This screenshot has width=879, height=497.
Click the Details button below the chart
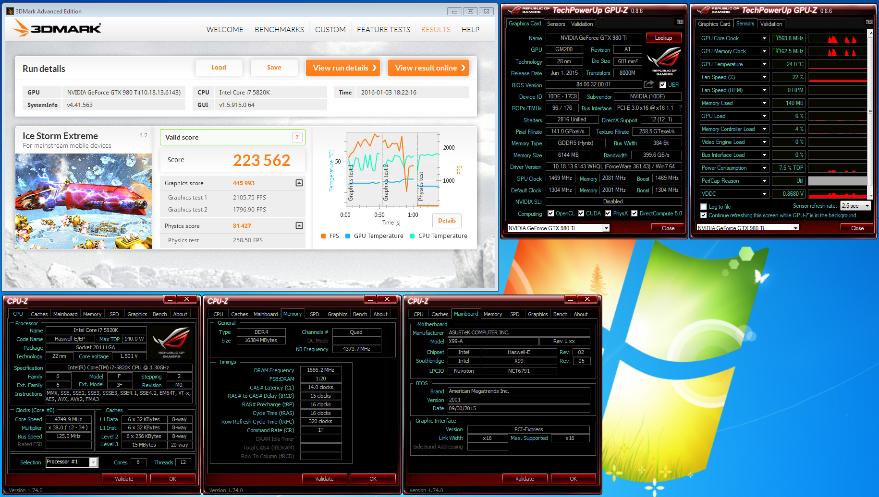447,221
